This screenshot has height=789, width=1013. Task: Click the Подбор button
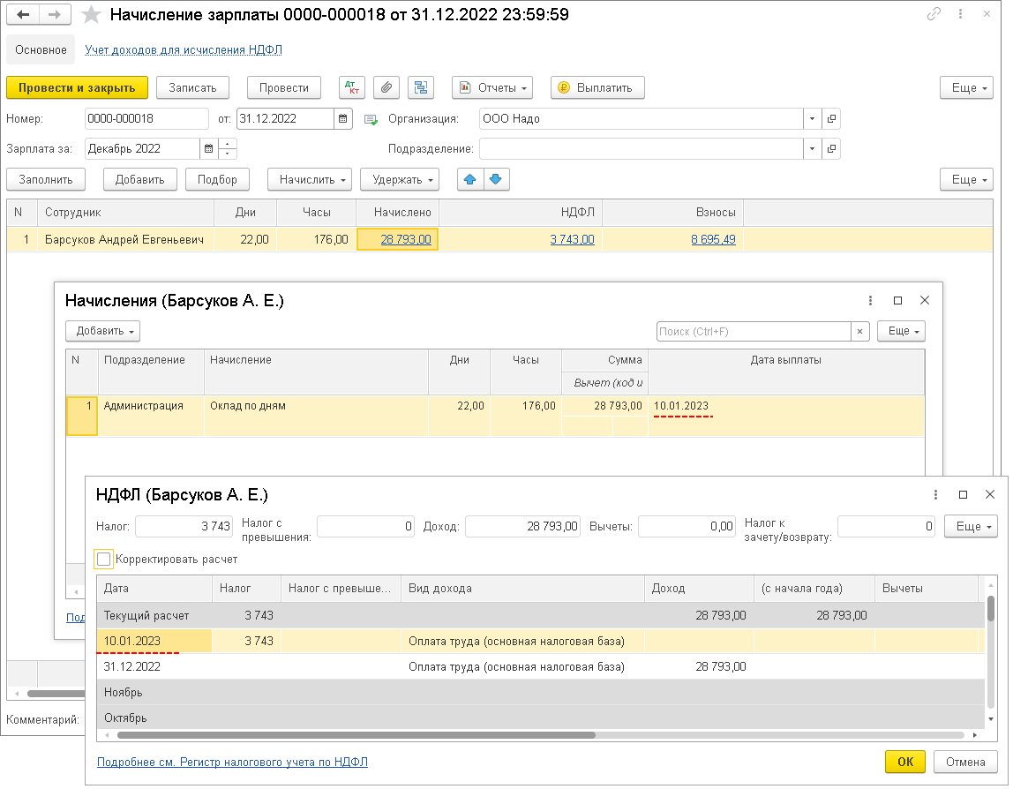coord(217,180)
